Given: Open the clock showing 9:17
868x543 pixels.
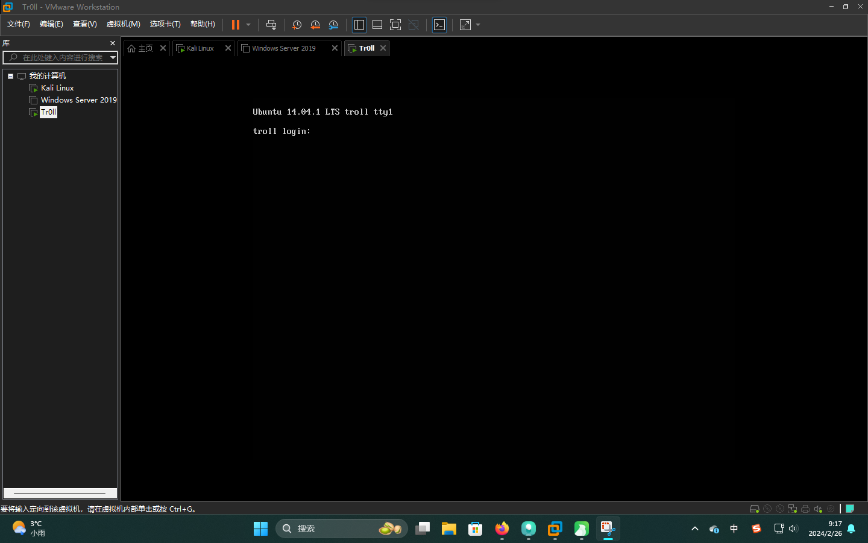Looking at the screenshot, I should [825, 529].
